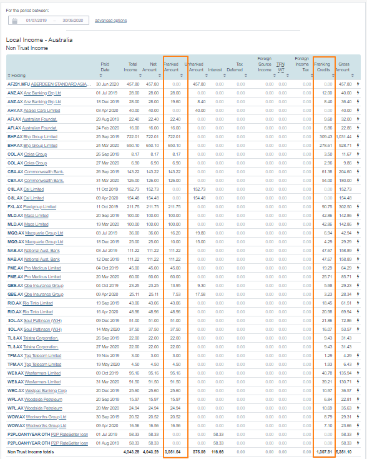The height and width of the screenshot is (459, 367).
Task: Click lightning icon on BHP.AX 24 Mar 2020 row
Action: coord(358,146)
